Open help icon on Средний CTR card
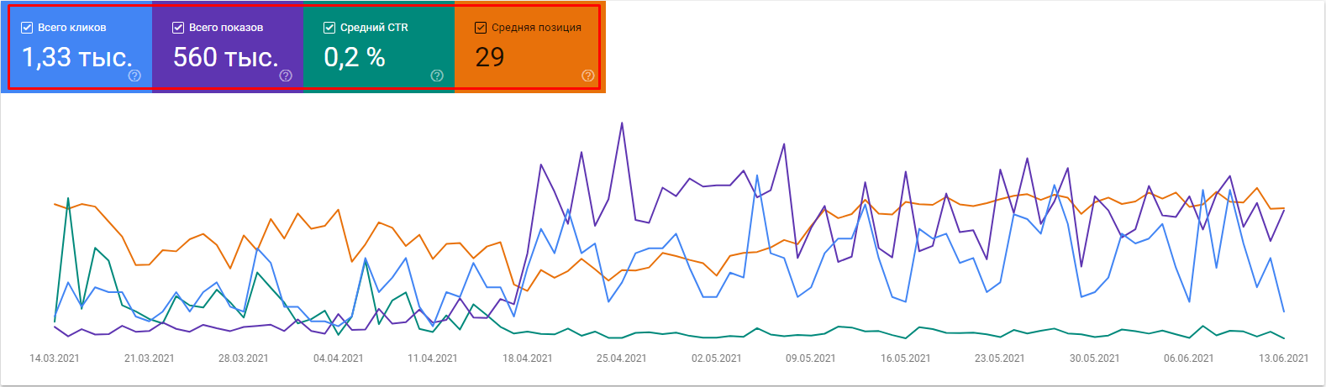The width and height of the screenshot is (1326, 387). tap(437, 76)
